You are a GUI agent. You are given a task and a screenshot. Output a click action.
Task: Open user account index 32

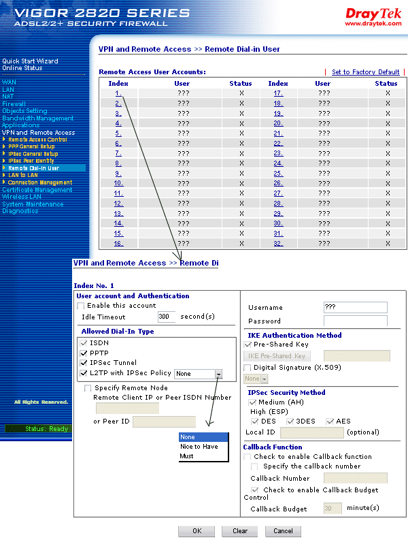click(x=278, y=244)
